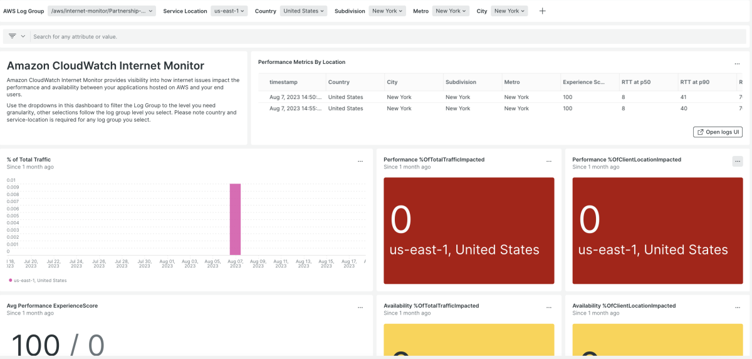
Task: Sort table by timestamp column header
Action: click(x=283, y=82)
